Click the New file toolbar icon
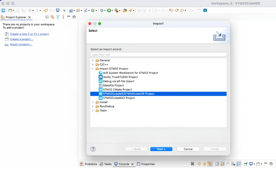This screenshot has height=184, width=276. 10,10
